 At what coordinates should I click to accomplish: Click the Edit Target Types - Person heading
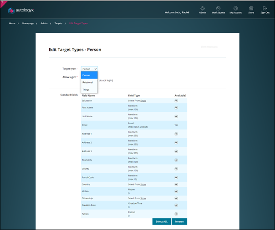(75, 50)
